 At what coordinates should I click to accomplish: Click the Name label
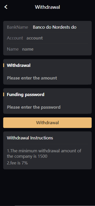pos(13,49)
